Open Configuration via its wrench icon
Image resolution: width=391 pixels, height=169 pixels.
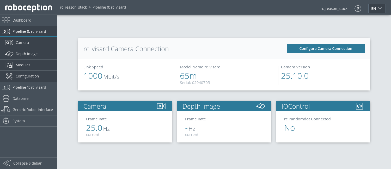(x=9, y=76)
